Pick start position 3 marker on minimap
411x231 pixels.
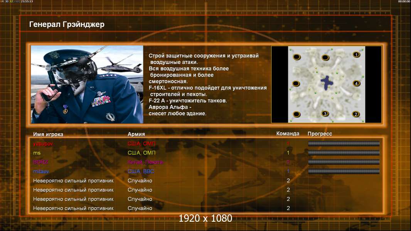pos(325,114)
